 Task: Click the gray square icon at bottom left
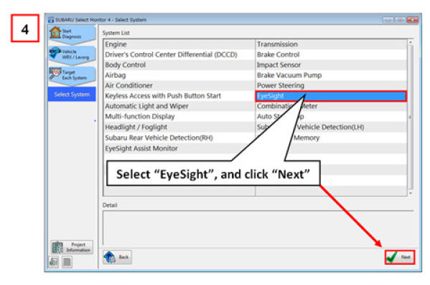tap(67, 262)
